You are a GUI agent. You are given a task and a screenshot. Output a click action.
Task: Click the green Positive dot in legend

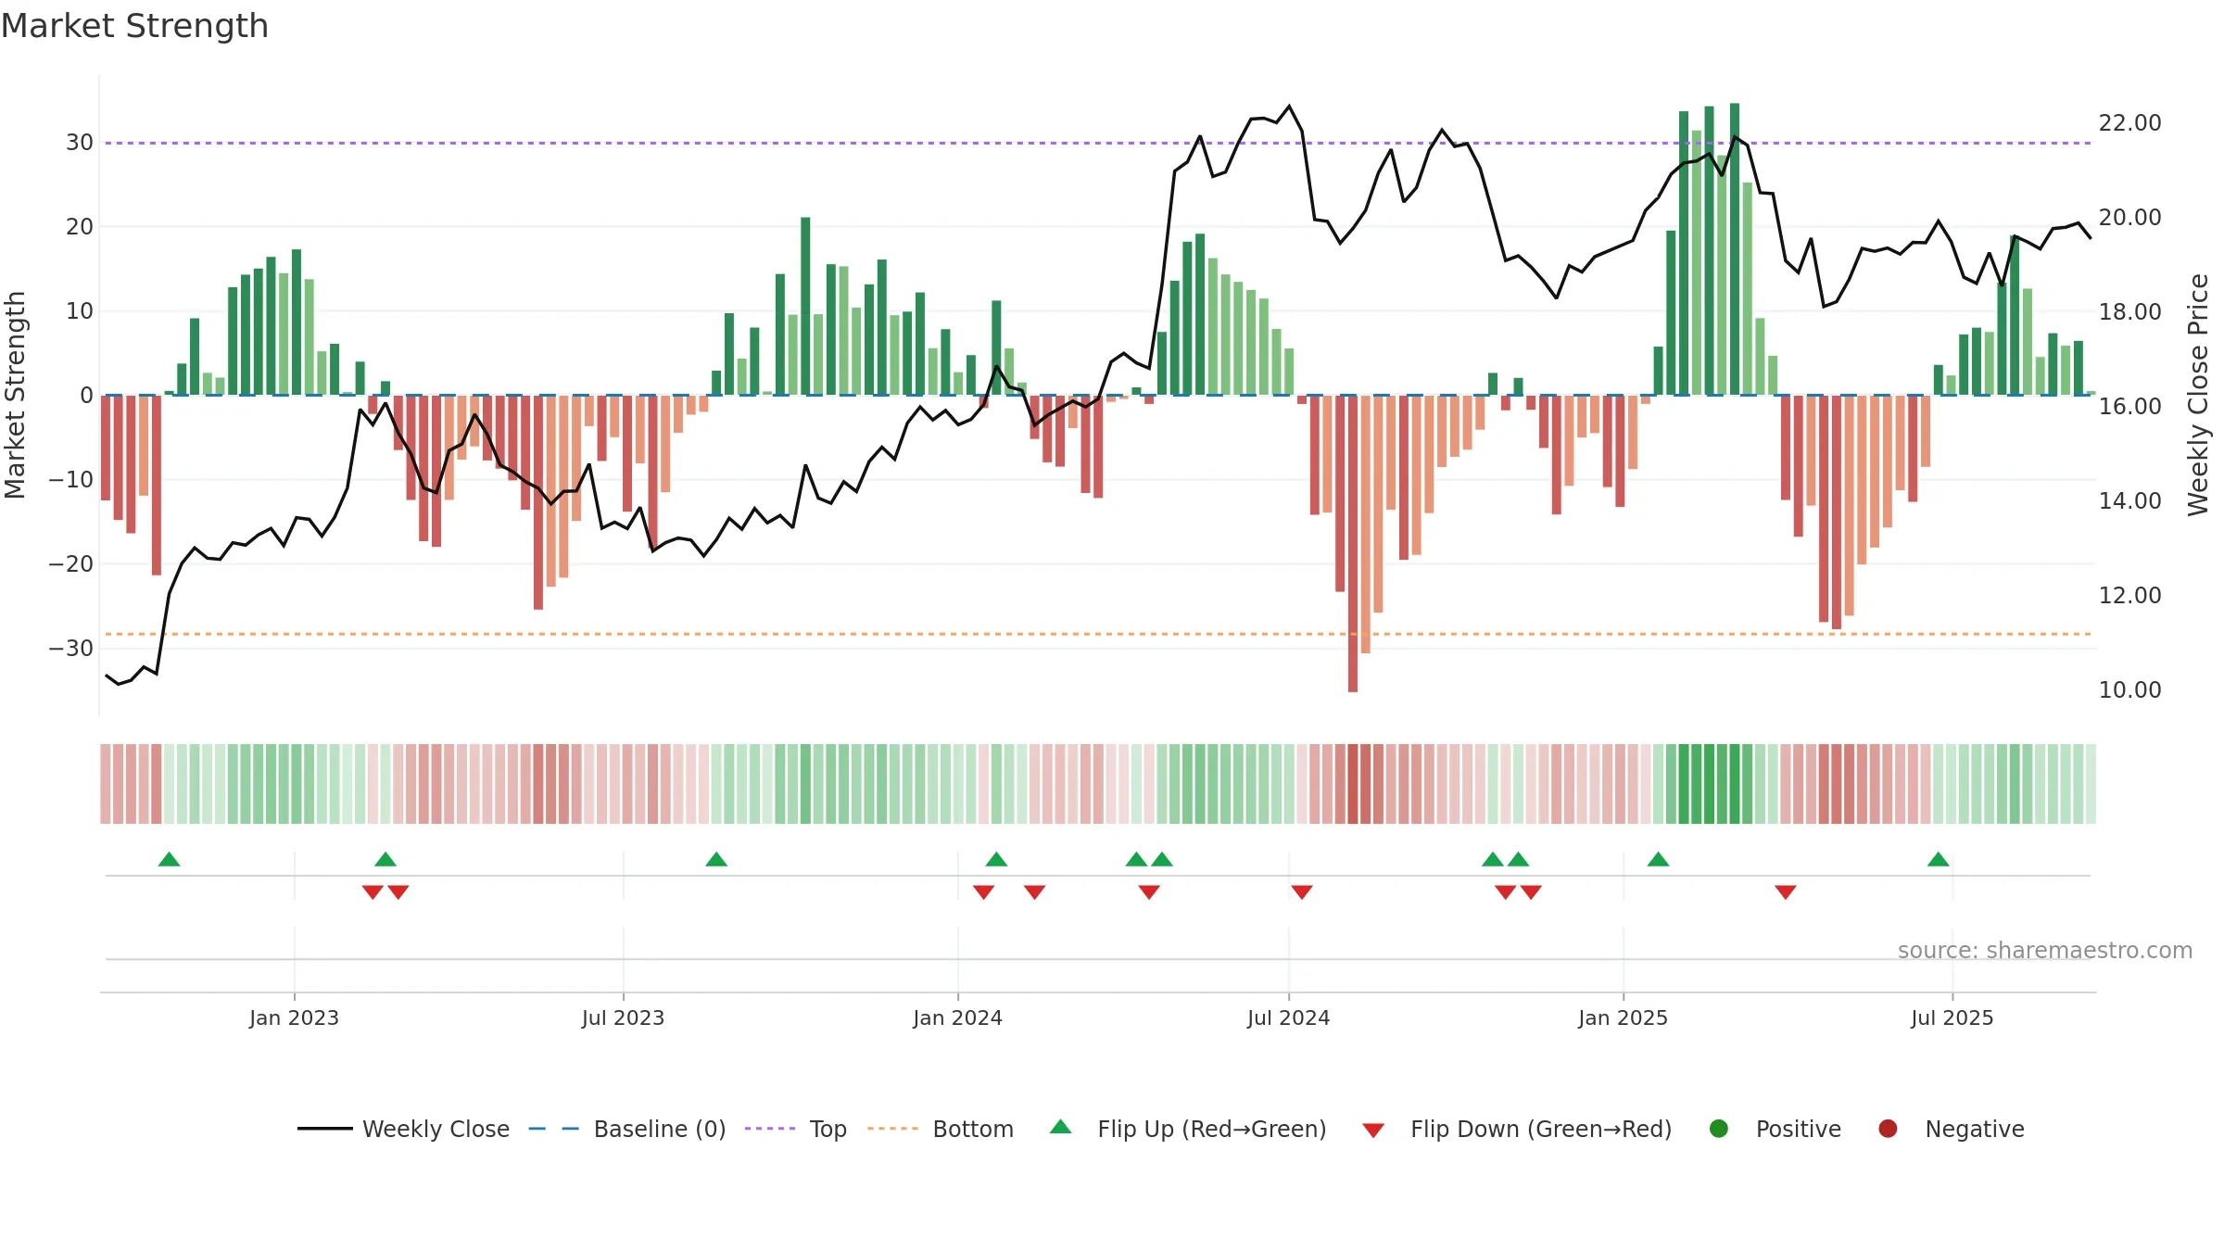[x=1719, y=1129]
